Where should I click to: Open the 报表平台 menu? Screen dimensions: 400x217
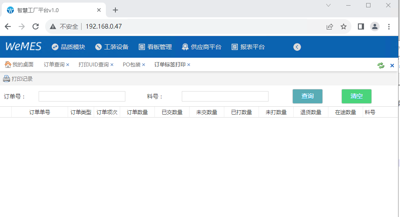(248, 47)
